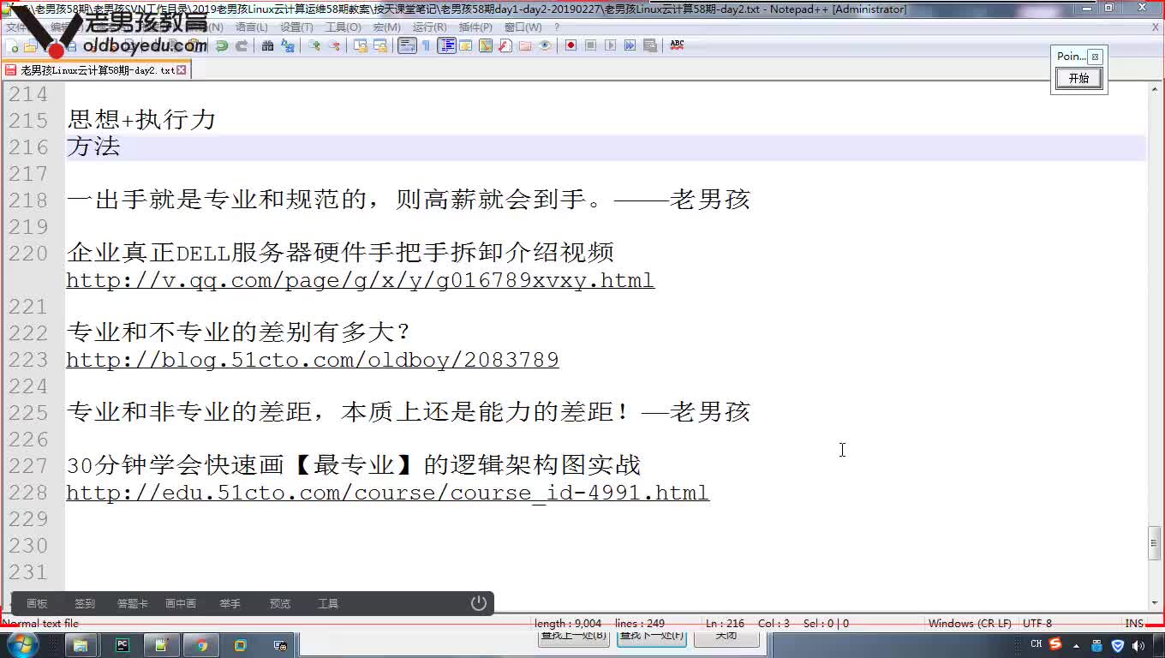Click the Monitoring eye icon
This screenshot has width=1165, height=658.
pos(545,45)
